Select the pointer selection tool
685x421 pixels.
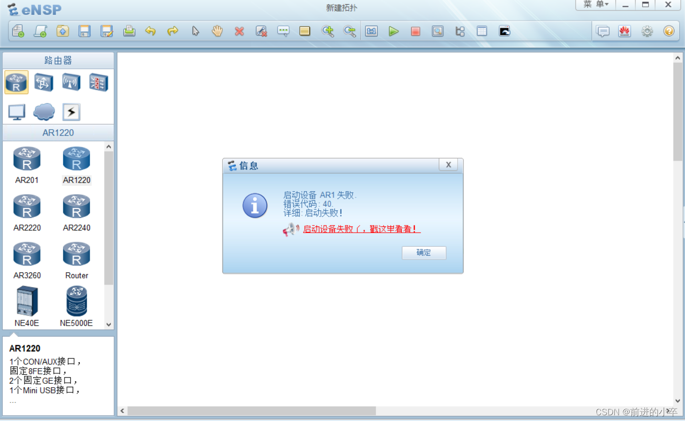[195, 31]
